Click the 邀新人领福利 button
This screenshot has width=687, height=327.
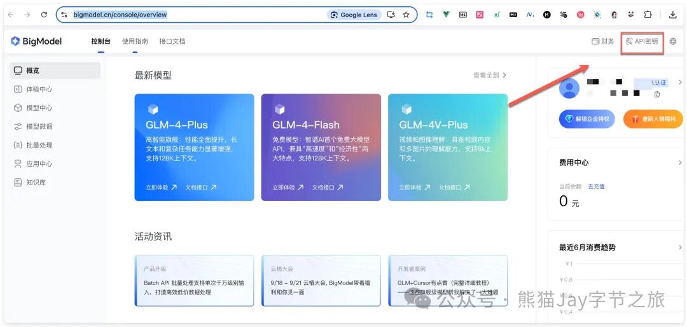[653, 119]
